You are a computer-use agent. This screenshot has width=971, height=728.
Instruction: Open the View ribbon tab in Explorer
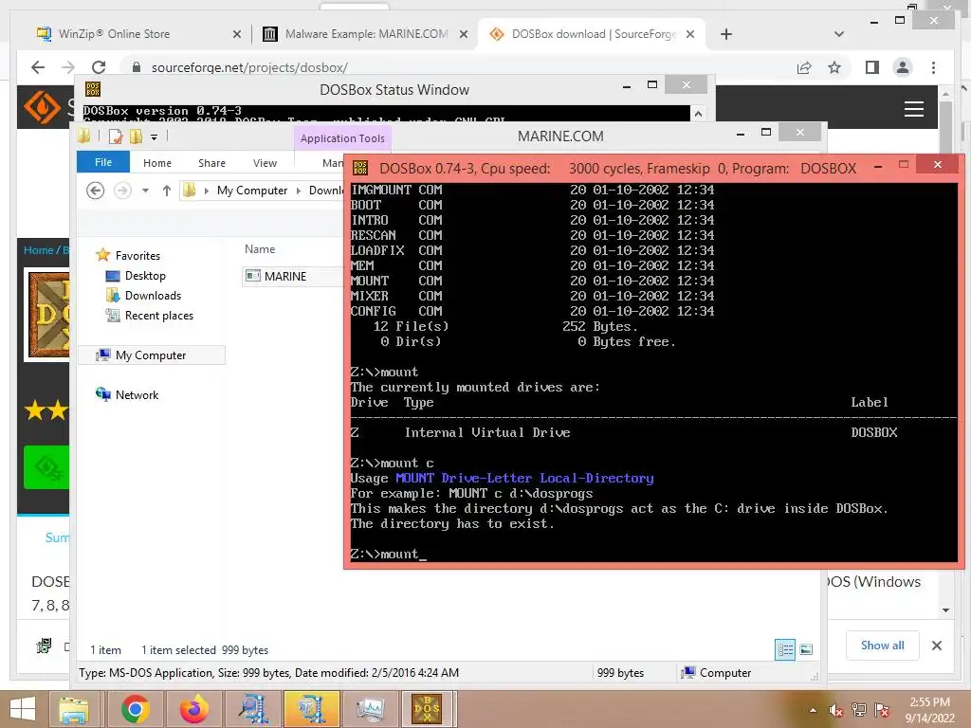(266, 163)
